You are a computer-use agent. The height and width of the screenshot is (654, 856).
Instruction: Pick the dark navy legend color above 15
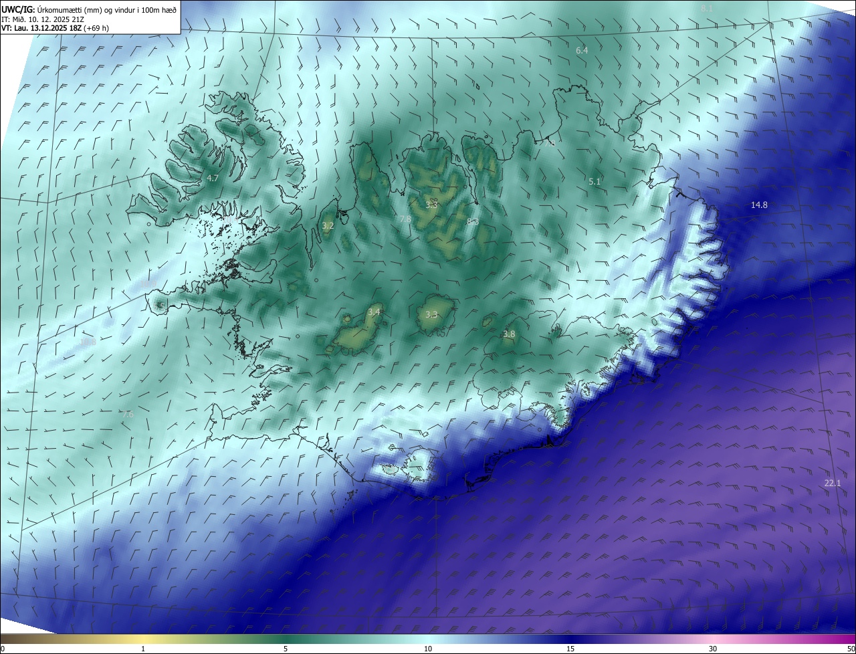[x=570, y=639]
